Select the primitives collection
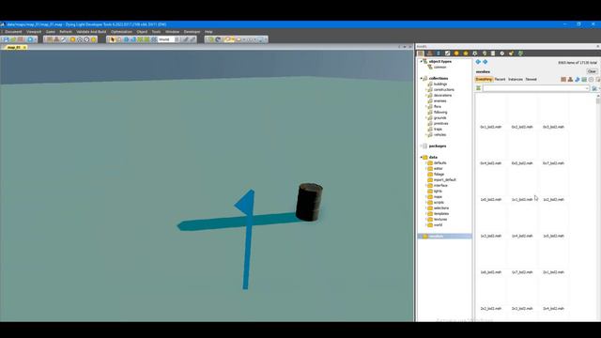This screenshot has height=338, width=601. coord(440,123)
